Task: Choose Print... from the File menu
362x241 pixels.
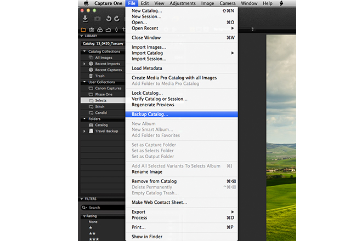Action: point(182,227)
